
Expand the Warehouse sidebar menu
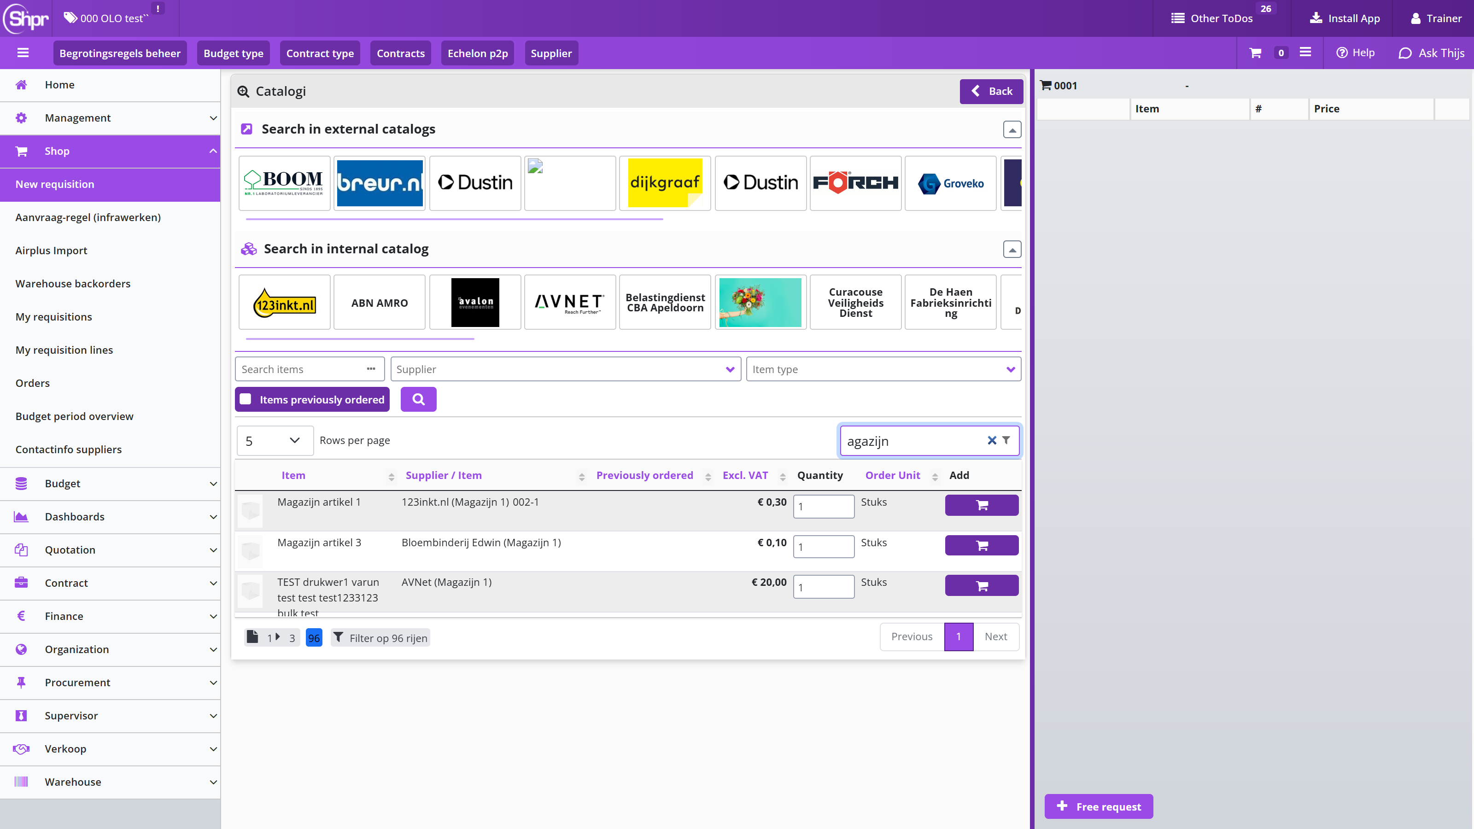(x=110, y=782)
